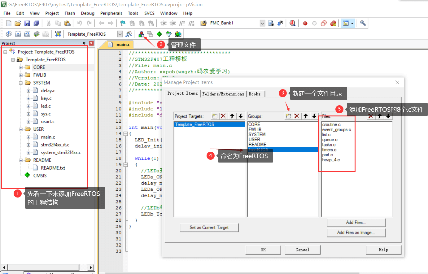Expand the CORE group in project tree

21,67
